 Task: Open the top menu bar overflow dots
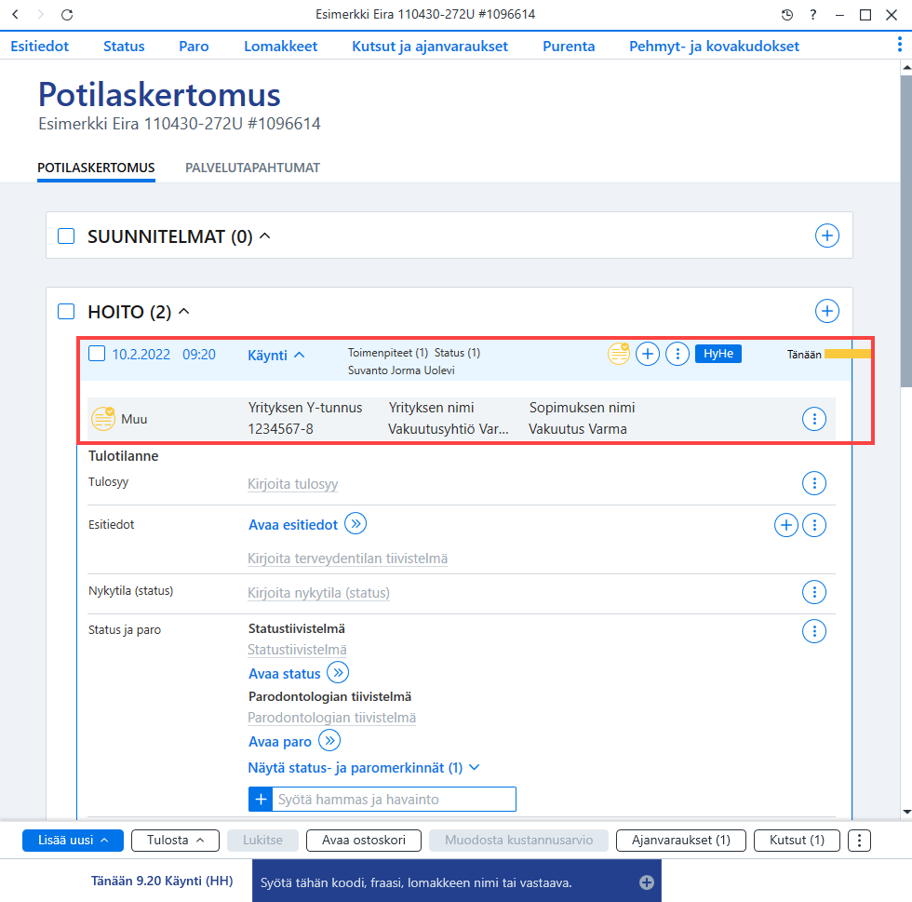[x=899, y=45]
